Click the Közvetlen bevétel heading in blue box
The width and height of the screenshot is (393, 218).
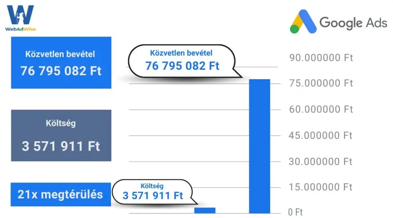[60, 54]
